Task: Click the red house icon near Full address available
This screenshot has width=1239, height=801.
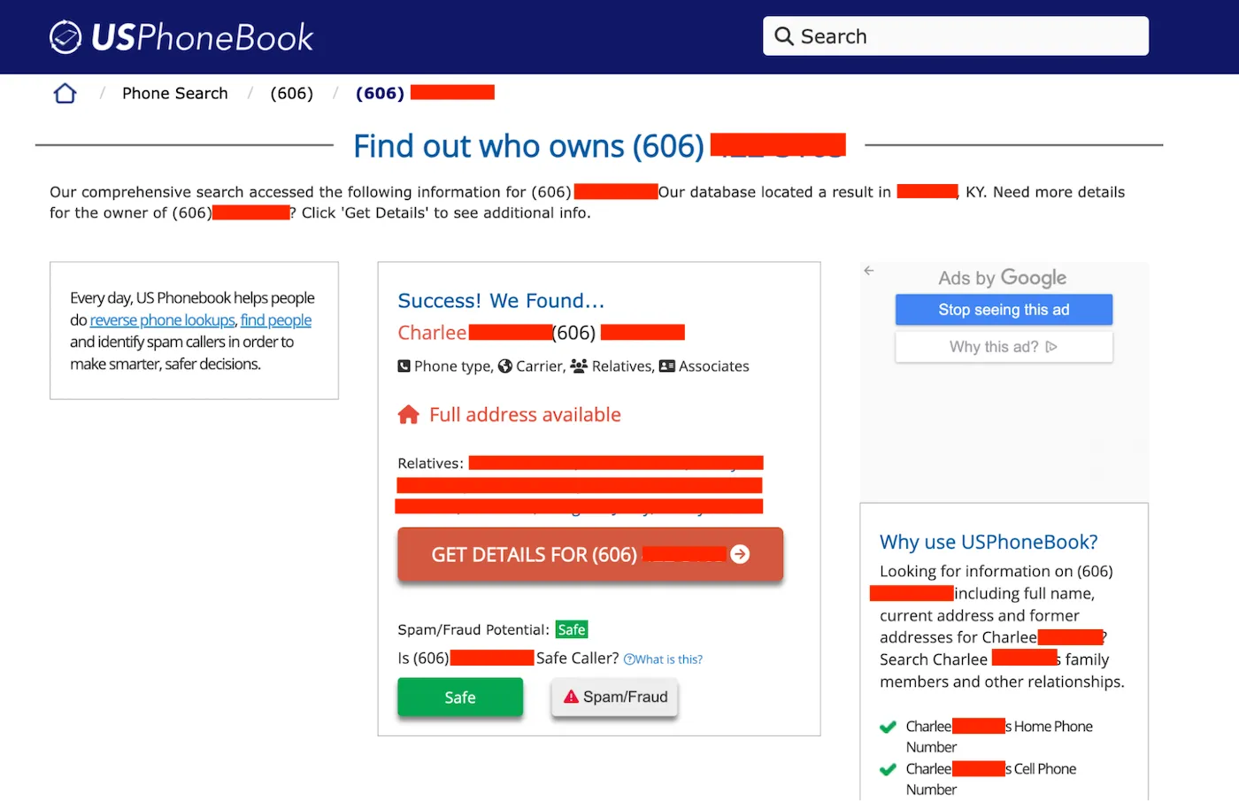Action: pyautogui.click(x=409, y=413)
